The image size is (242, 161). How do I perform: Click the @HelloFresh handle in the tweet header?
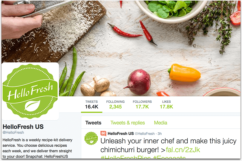[145, 134]
